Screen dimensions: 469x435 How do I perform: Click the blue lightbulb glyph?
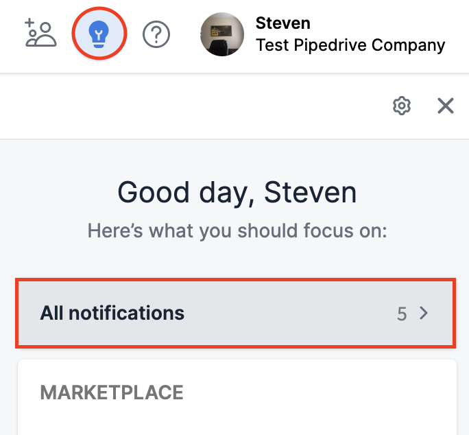99,33
